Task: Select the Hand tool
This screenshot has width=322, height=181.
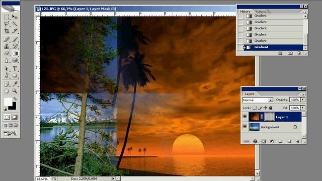Action: (x=7, y=90)
